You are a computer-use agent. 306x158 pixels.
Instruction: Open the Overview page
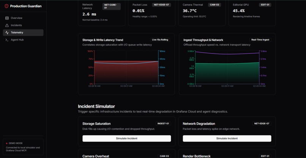[23, 18]
